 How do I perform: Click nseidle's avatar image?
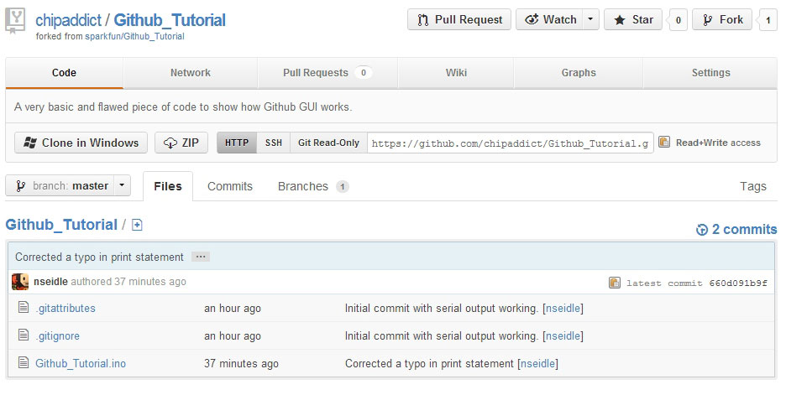pos(20,282)
